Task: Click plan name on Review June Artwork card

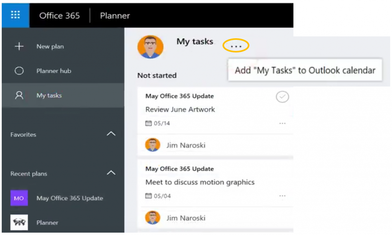Action: click(x=180, y=96)
